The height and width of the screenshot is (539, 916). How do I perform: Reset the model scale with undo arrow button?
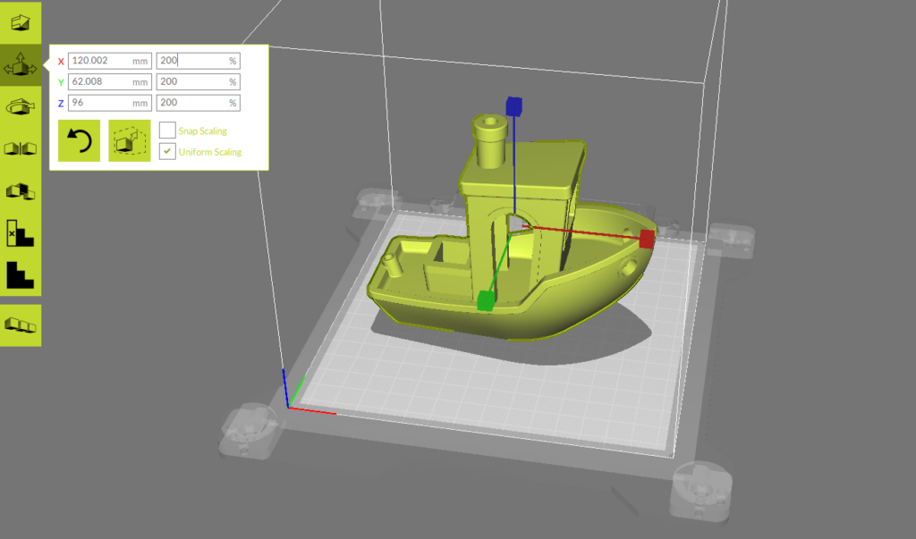(x=79, y=140)
